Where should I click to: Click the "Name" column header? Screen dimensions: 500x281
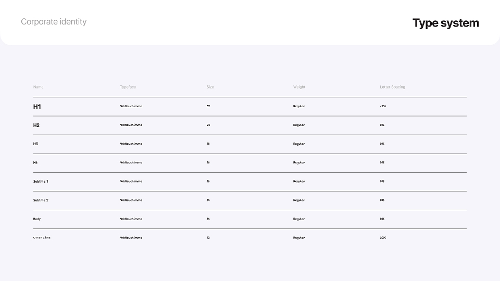pos(38,87)
